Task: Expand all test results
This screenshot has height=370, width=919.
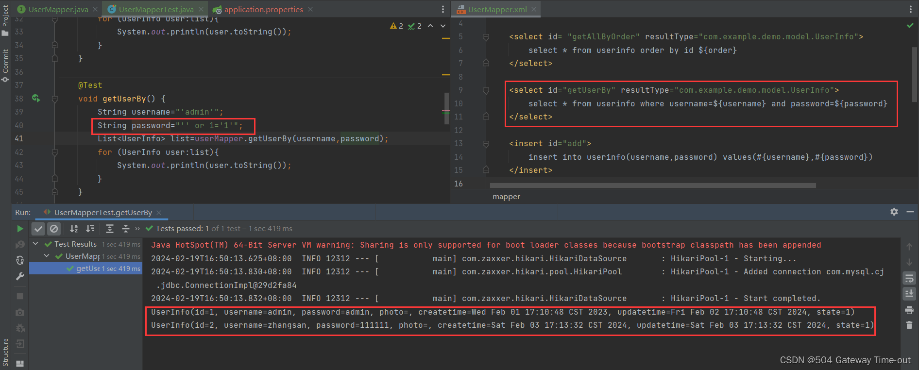Action: 110,228
